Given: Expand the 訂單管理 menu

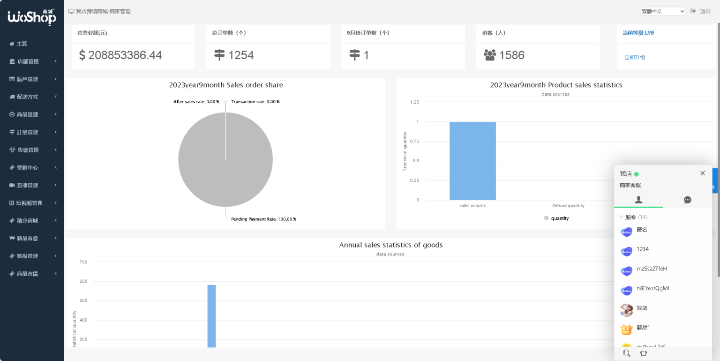Looking at the screenshot, I should click(x=32, y=132).
